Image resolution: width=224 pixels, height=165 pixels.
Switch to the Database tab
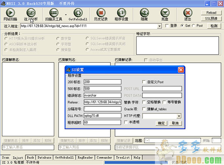44,158
